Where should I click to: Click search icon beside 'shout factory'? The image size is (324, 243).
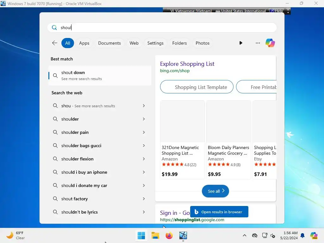[x=55, y=199]
